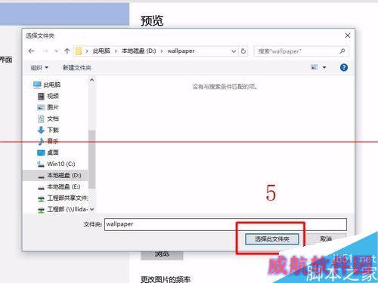Open the 组织 menu dropdown
378x283 pixels.
[x=39, y=68]
